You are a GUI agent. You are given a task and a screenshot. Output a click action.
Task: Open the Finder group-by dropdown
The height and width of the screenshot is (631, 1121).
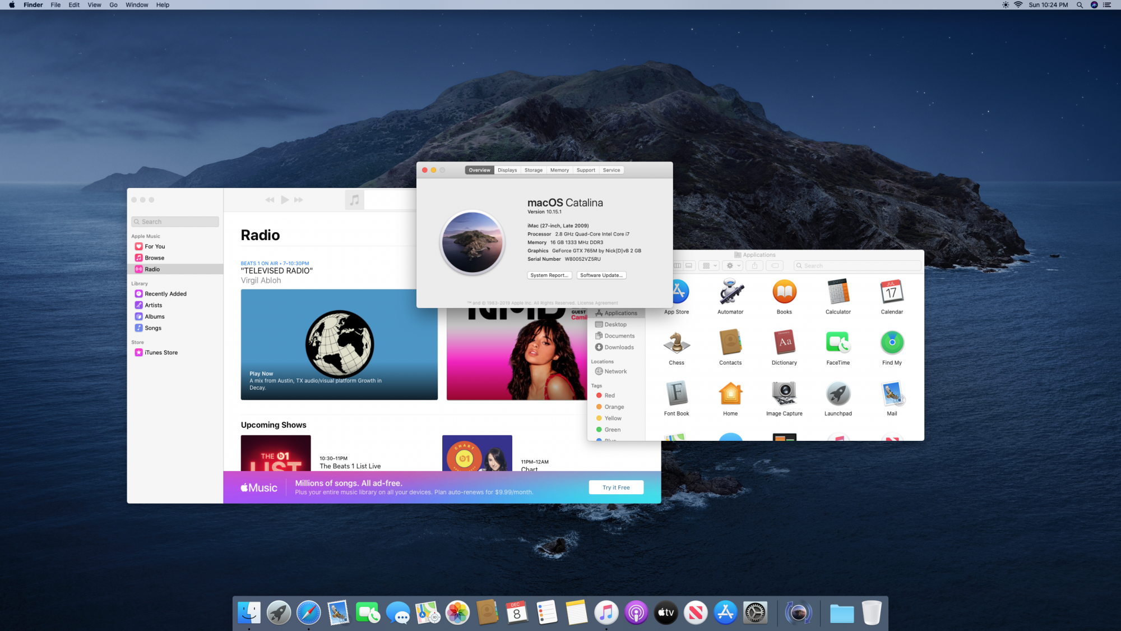tap(709, 266)
